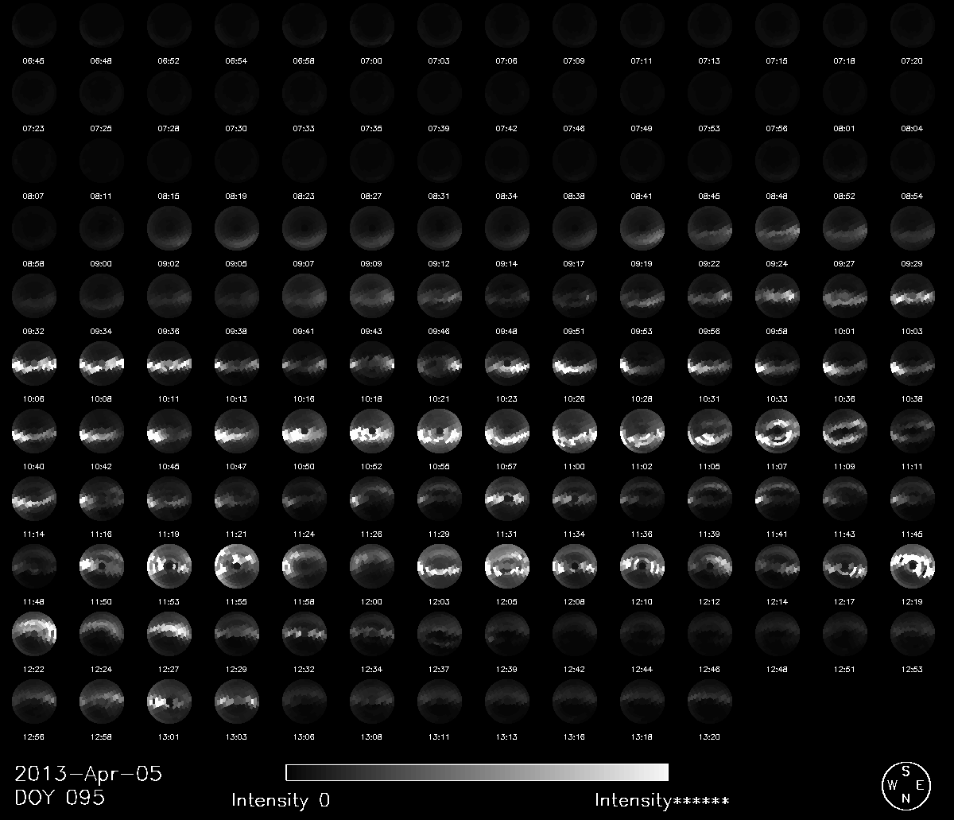Viewport: 954px width, 820px height.
Task: Select the 09:24 all-sky image thumbnail
Action: click(778, 228)
